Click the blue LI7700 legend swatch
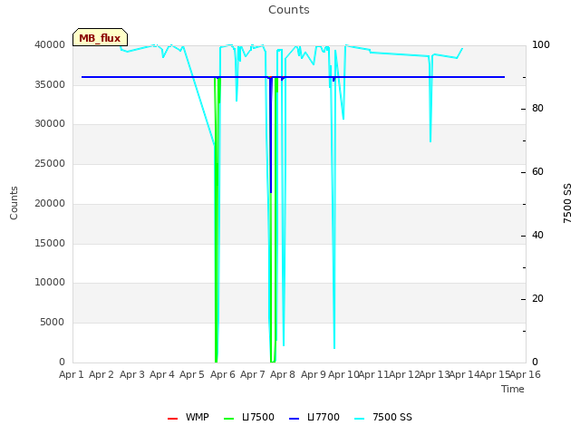This screenshot has width=580, height=435. (x=294, y=419)
